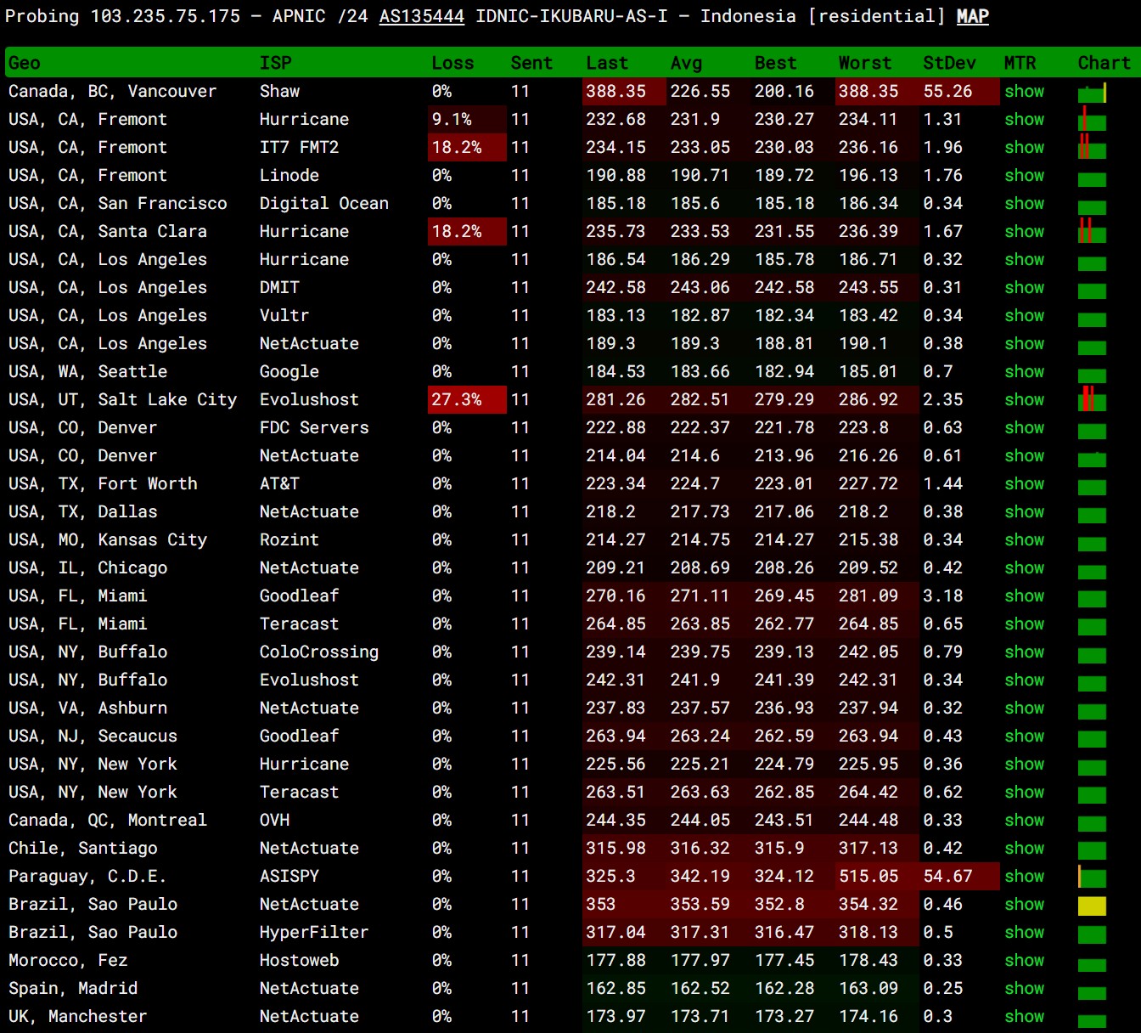Click the MTR column header
The width and height of the screenshot is (1141, 1033).
(1020, 63)
